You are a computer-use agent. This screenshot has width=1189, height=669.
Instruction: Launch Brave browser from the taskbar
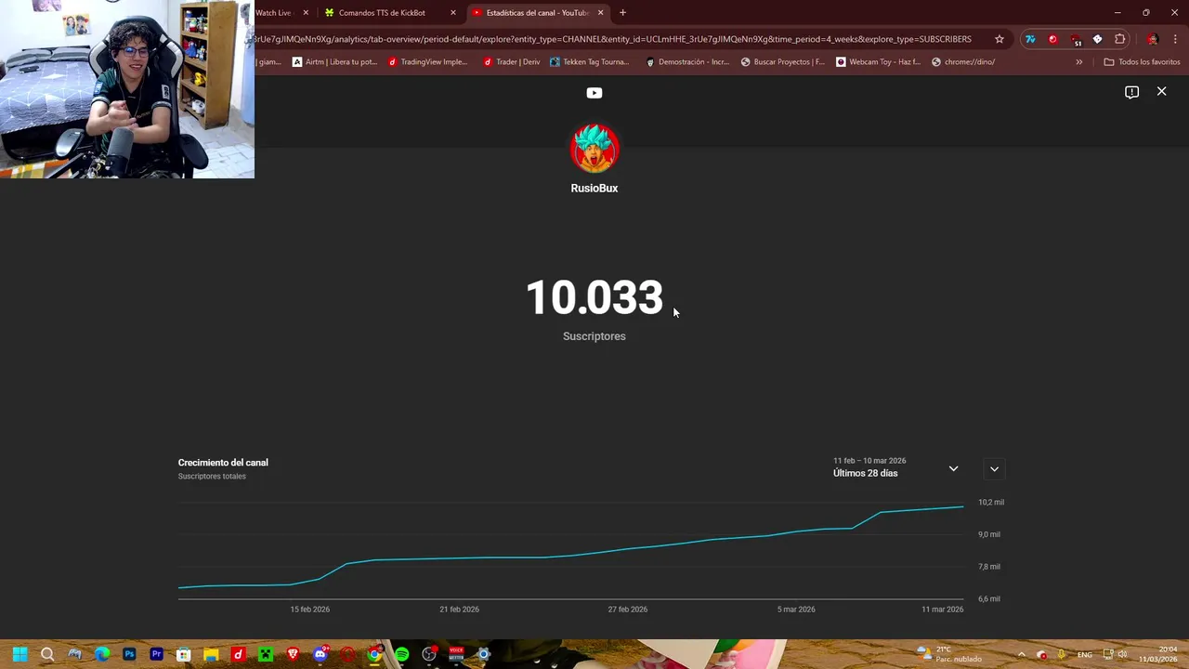[x=293, y=654]
